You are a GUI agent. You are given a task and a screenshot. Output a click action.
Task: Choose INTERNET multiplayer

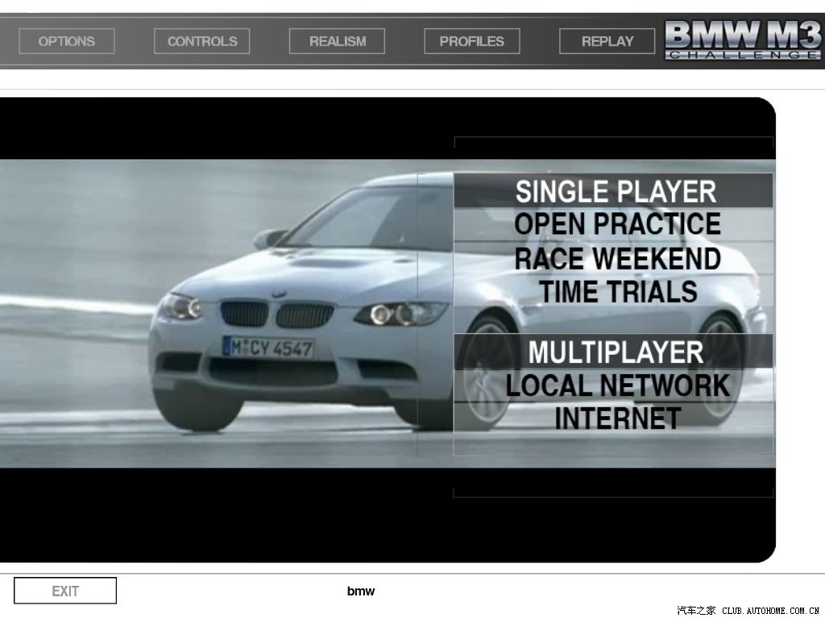pyautogui.click(x=617, y=418)
